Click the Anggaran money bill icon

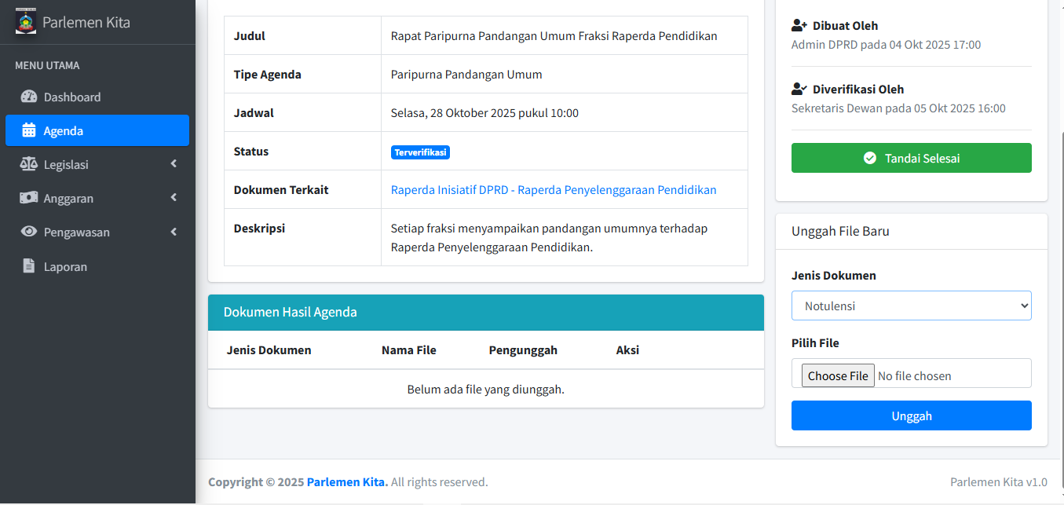click(x=29, y=199)
